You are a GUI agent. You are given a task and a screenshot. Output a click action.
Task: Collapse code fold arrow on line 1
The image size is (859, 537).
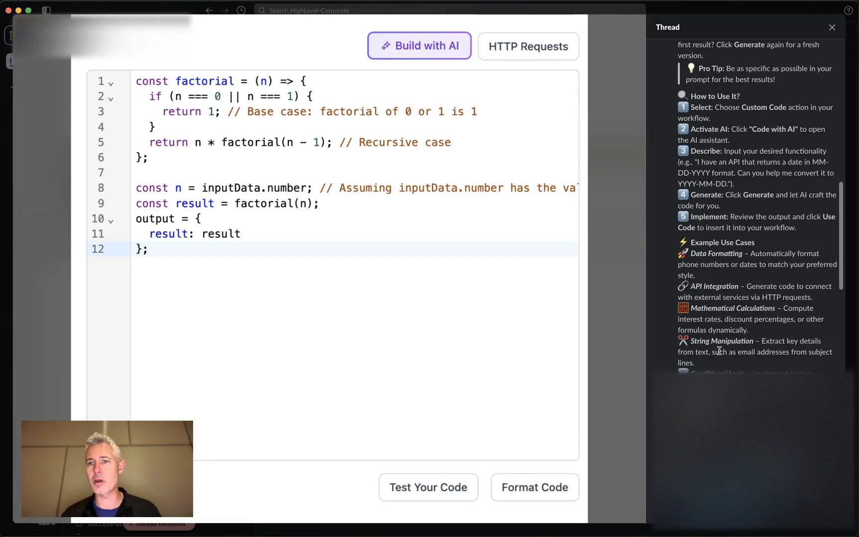coord(111,84)
